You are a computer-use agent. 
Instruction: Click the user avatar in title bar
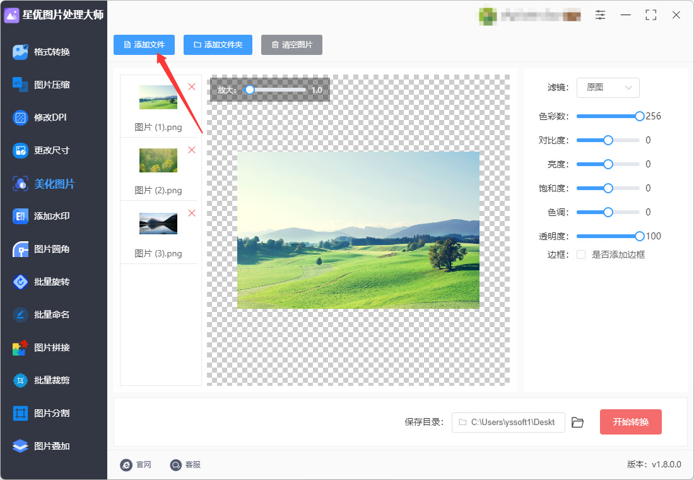488,16
